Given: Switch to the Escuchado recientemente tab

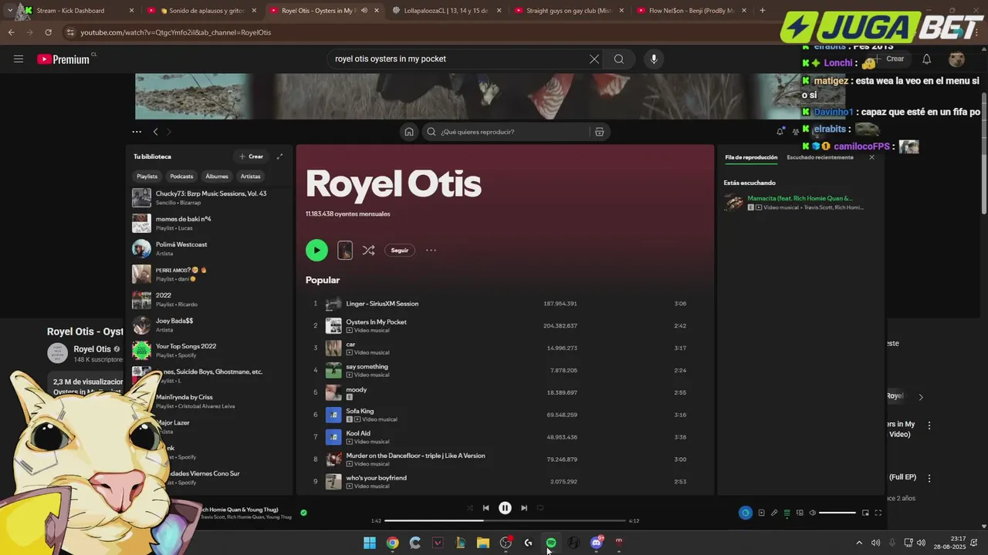Looking at the screenshot, I should click(x=820, y=157).
